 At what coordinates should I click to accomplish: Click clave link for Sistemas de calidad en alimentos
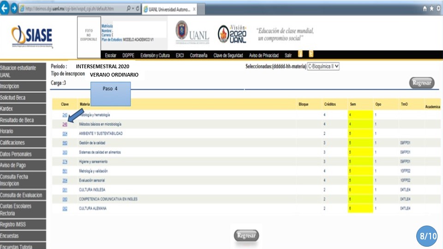click(65, 152)
